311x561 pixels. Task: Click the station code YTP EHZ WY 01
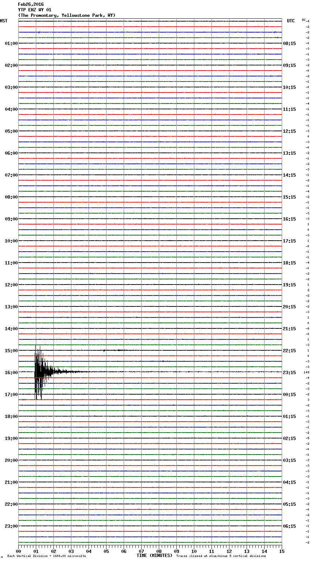click(x=35, y=10)
